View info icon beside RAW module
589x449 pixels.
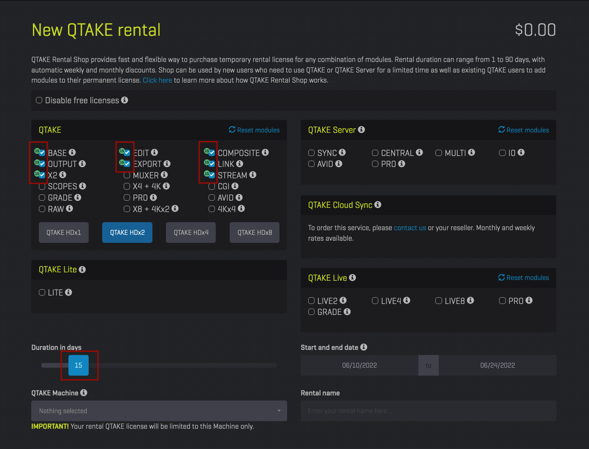[70, 208]
